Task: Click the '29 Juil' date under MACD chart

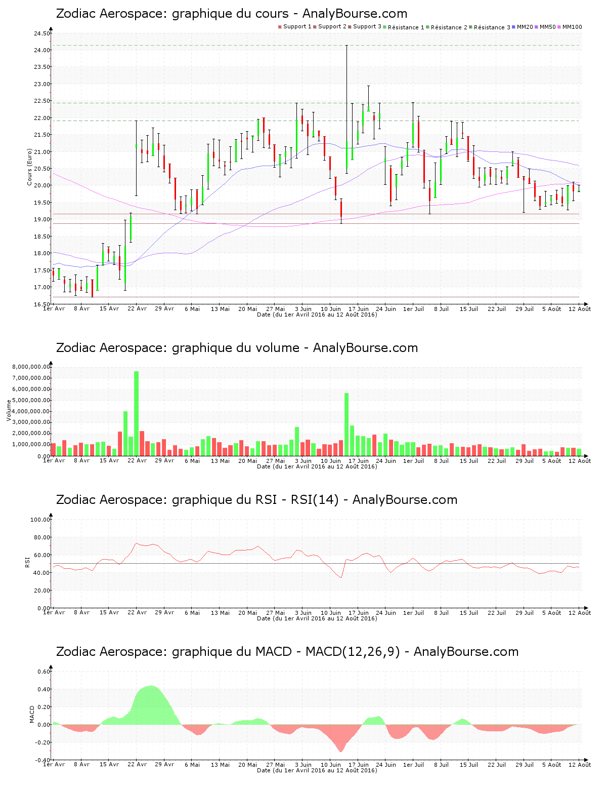Action: 525,765
